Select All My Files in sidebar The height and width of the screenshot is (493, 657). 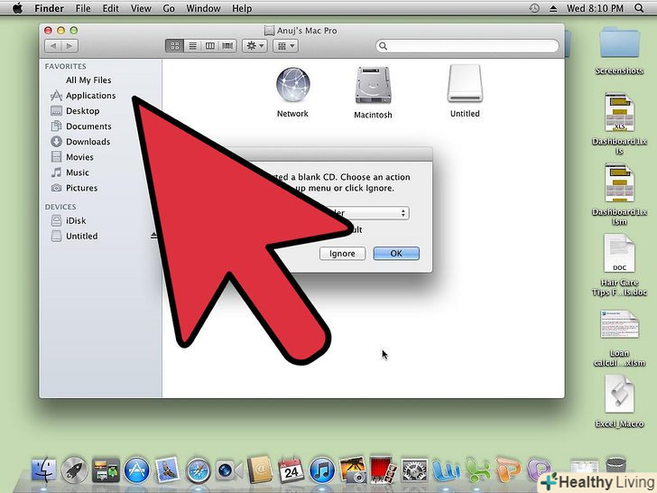88,80
